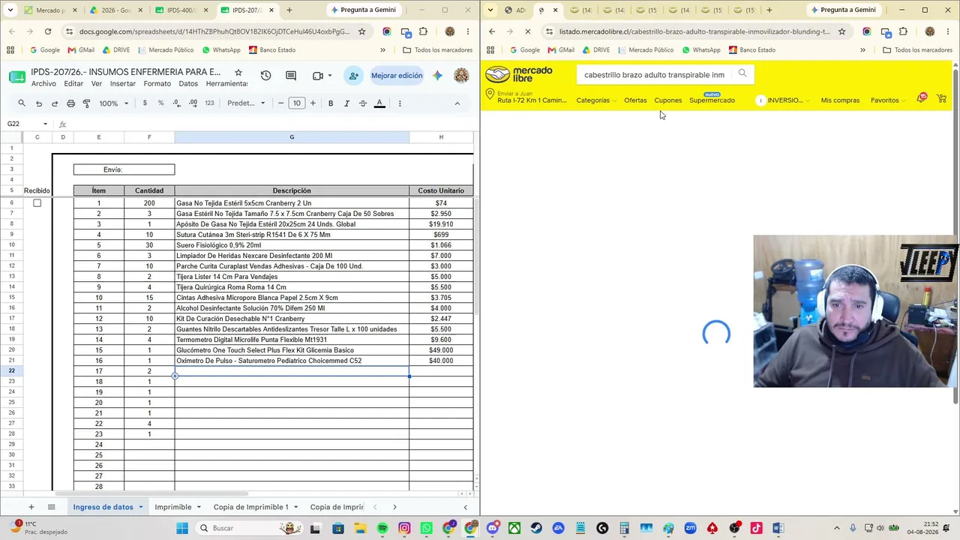The height and width of the screenshot is (540, 960).
Task: Select the paint format tool
Action: pyautogui.click(x=86, y=103)
